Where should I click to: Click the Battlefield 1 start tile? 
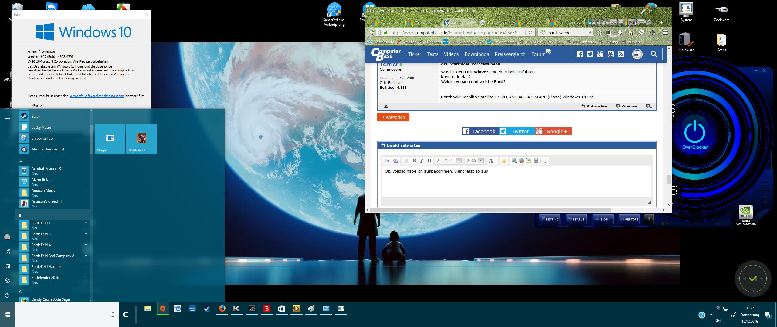(141, 139)
